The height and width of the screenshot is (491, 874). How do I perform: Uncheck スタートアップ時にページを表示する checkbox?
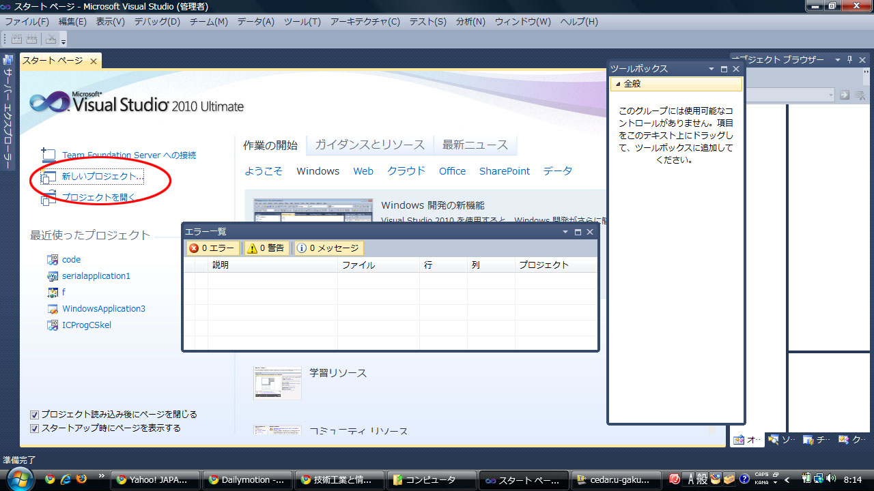coord(34,428)
